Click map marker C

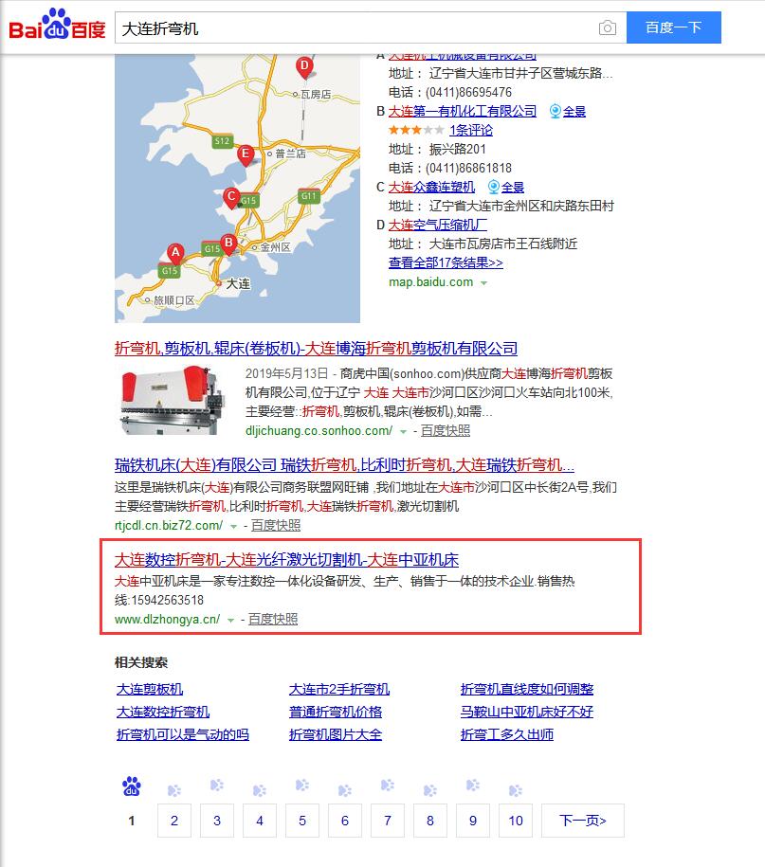(231, 197)
